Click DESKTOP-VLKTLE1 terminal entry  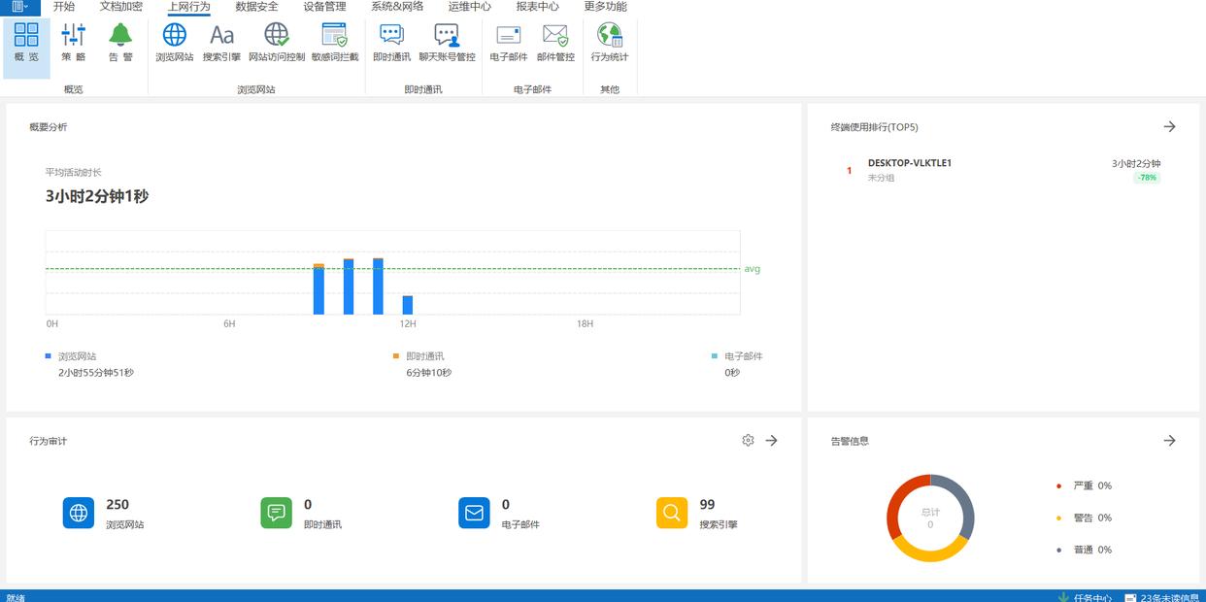tap(909, 163)
